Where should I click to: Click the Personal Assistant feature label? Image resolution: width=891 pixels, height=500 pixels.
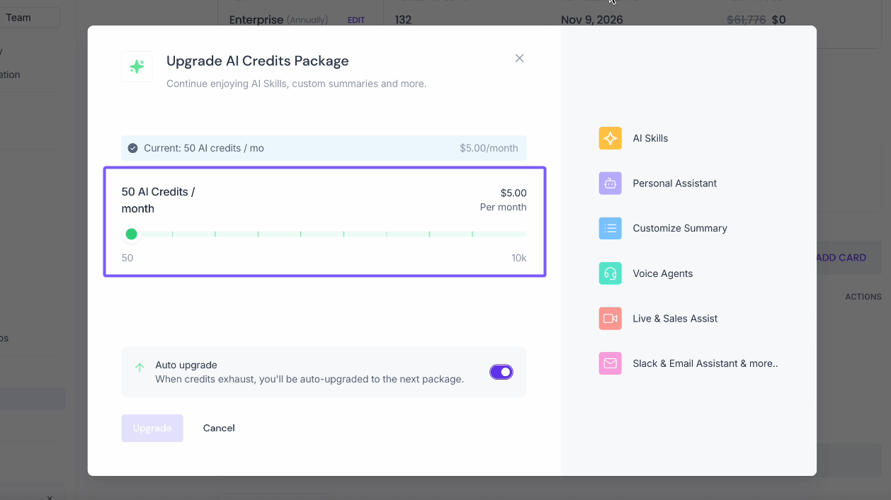[674, 183]
